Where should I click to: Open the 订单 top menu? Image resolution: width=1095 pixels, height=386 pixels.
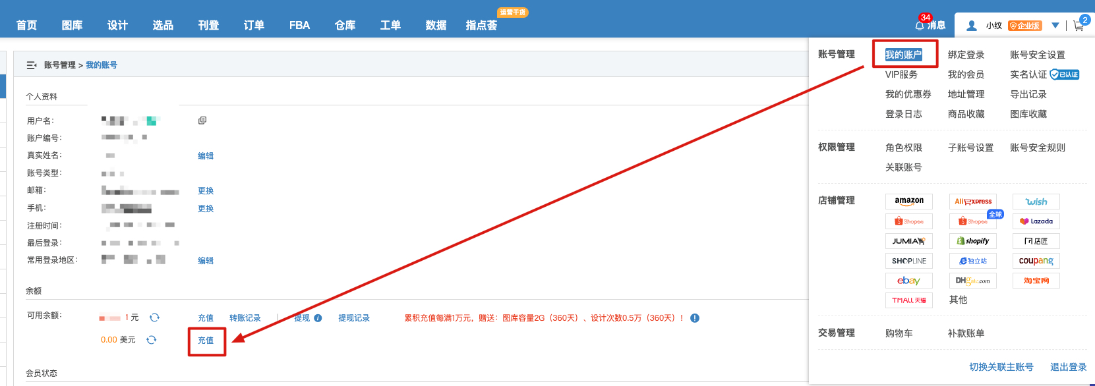[254, 26]
